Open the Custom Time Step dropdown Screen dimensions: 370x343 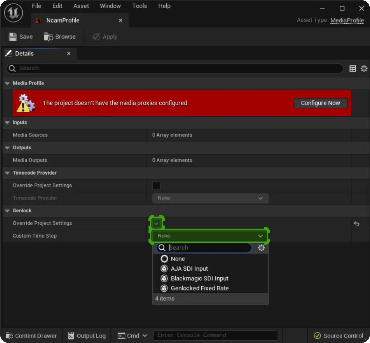210,236
